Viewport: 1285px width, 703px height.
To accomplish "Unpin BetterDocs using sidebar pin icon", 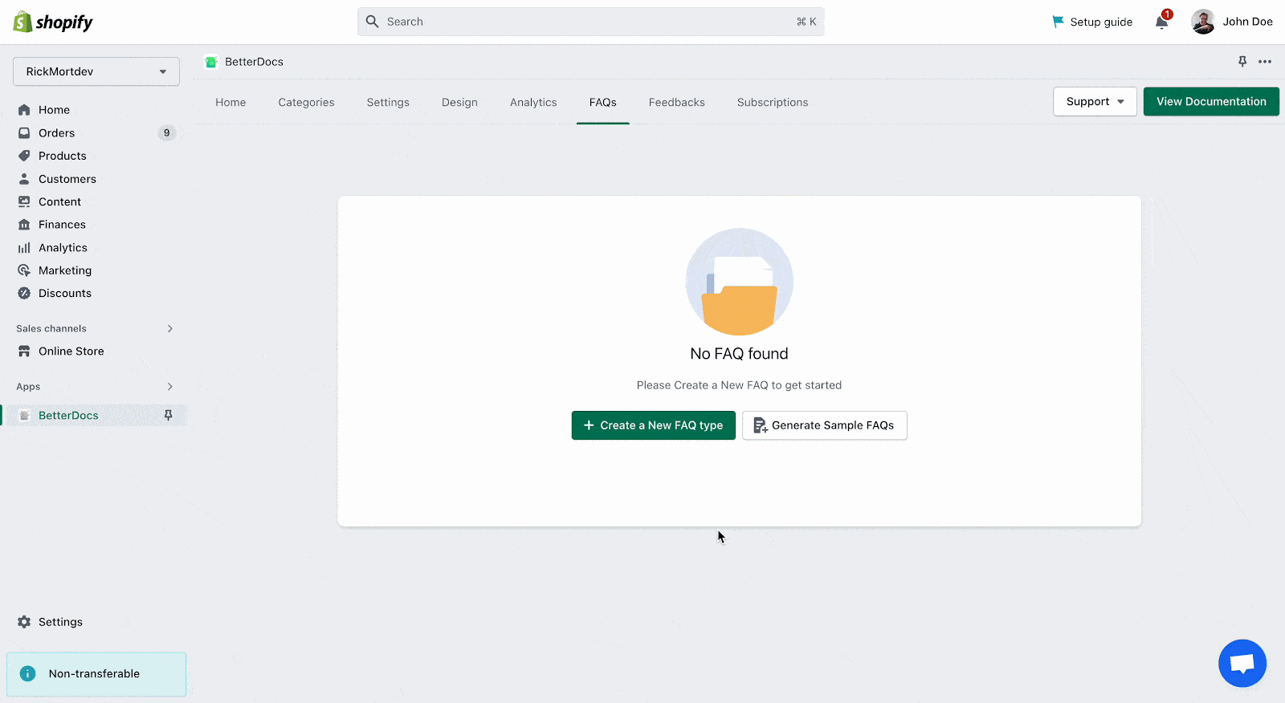I will click(168, 415).
